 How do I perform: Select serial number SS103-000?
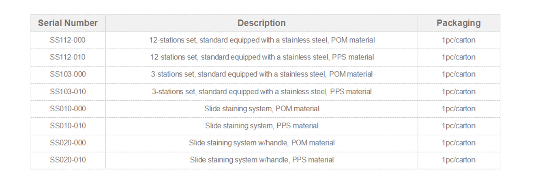click(x=68, y=74)
